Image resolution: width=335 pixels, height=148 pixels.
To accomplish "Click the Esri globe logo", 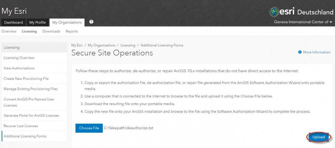I will [x=274, y=12].
